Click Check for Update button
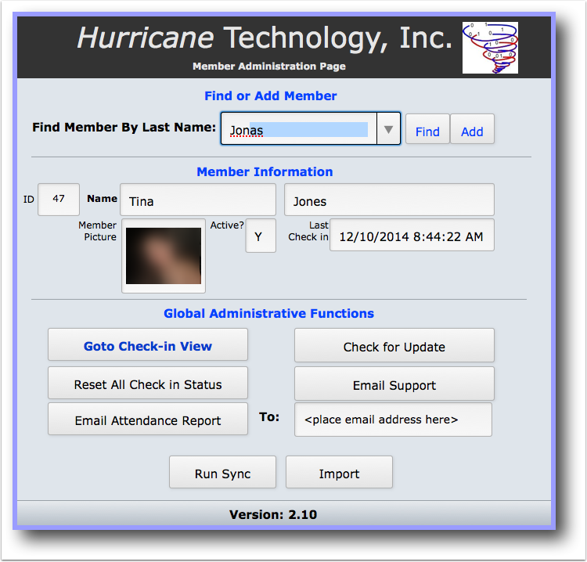 (x=394, y=345)
